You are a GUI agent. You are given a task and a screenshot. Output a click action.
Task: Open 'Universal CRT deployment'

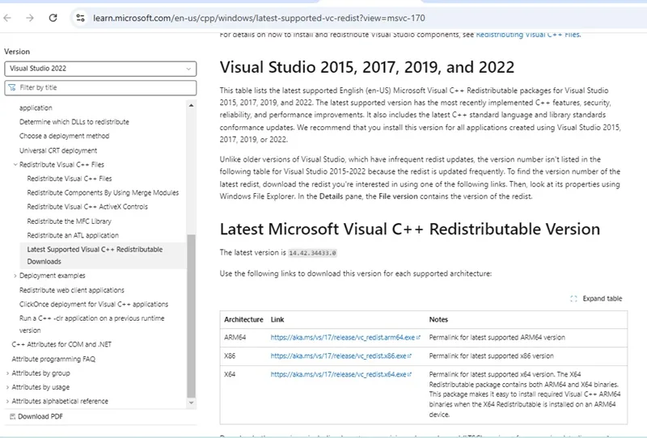[57, 150]
